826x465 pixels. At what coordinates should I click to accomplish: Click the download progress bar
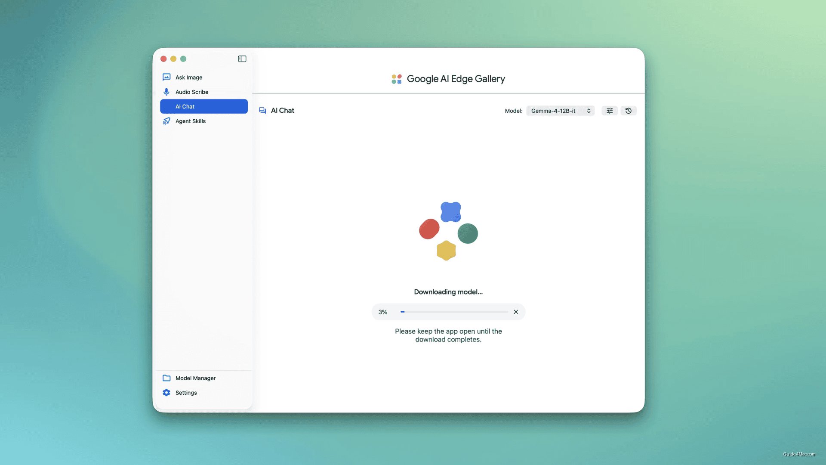tap(454, 312)
